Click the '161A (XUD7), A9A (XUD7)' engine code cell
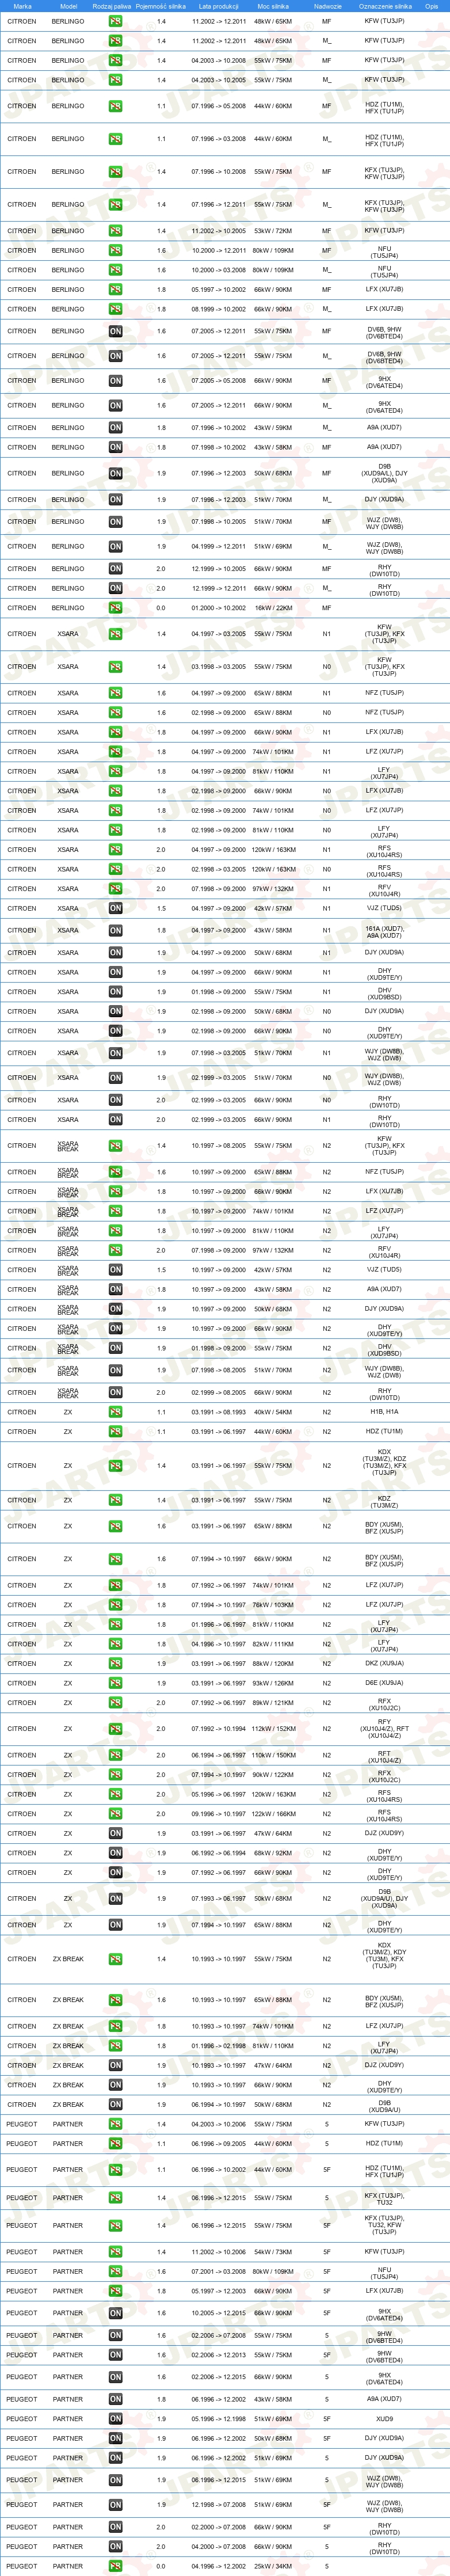The height and width of the screenshot is (2576, 450). tap(385, 931)
